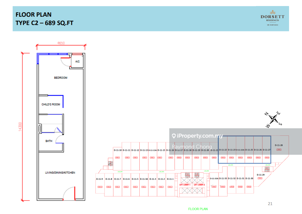
Task: Click the compass rose direction icon
Action: [x=274, y=118]
